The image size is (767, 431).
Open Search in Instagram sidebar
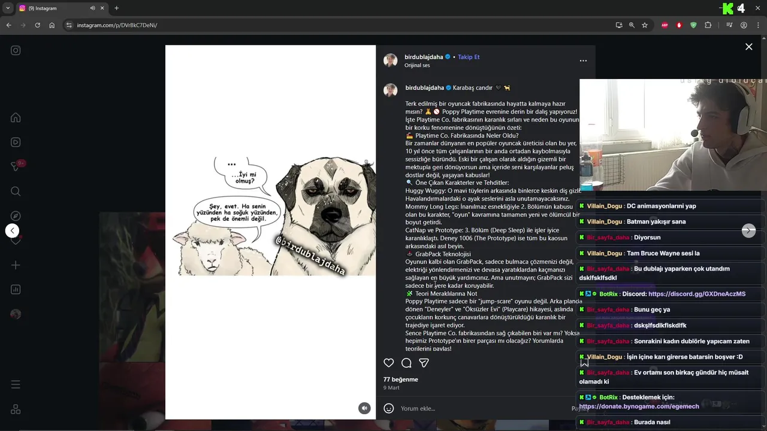click(x=16, y=191)
